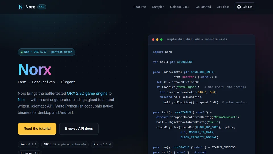273x154 pixels.
Task: Click the discard ball.setPosition( line
Action: (x=181, y=97)
